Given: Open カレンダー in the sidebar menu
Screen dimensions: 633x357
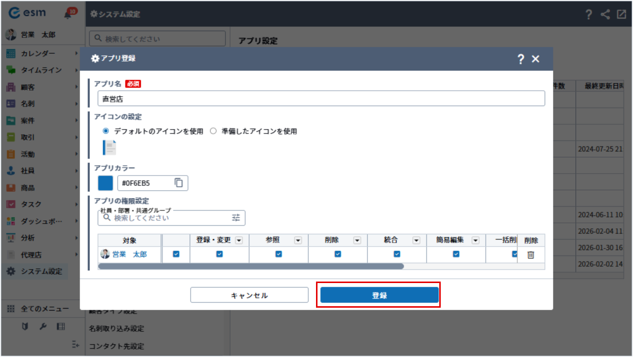Looking at the screenshot, I should coord(38,53).
